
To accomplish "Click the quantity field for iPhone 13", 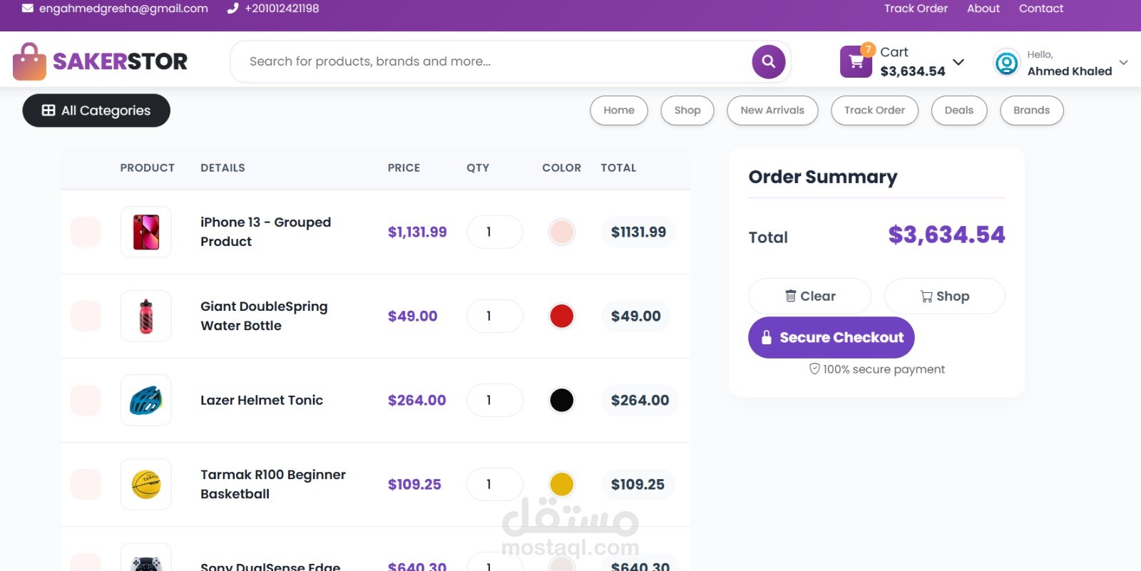I will pyautogui.click(x=495, y=232).
